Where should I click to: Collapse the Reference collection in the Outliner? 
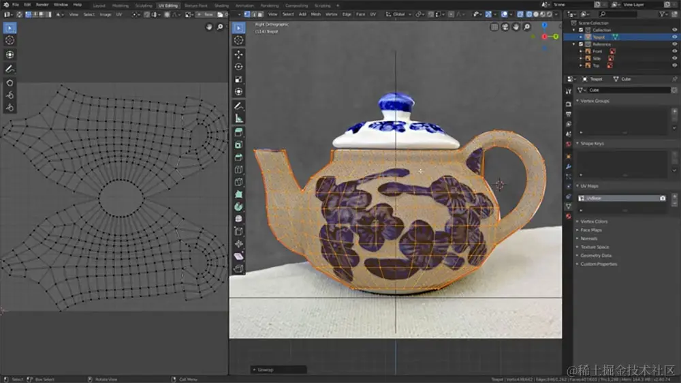[574, 44]
